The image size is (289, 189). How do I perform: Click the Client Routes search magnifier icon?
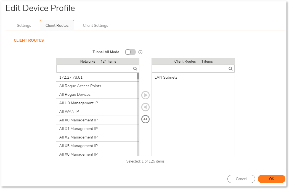tap(230, 69)
